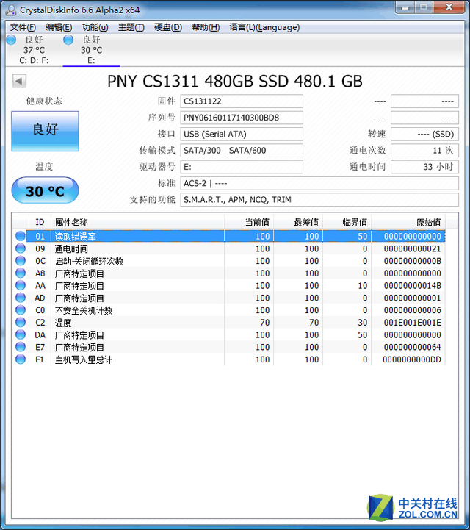Click the drive letter field E:
Image resolution: width=470 pixels, height=530 pixels.
tap(242, 167)
